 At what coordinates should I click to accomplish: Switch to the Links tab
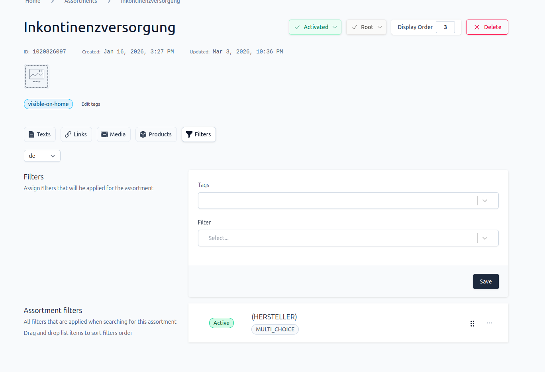pos(76,134)
